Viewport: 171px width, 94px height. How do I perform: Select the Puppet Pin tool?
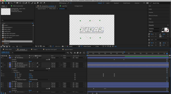point(44,3)
